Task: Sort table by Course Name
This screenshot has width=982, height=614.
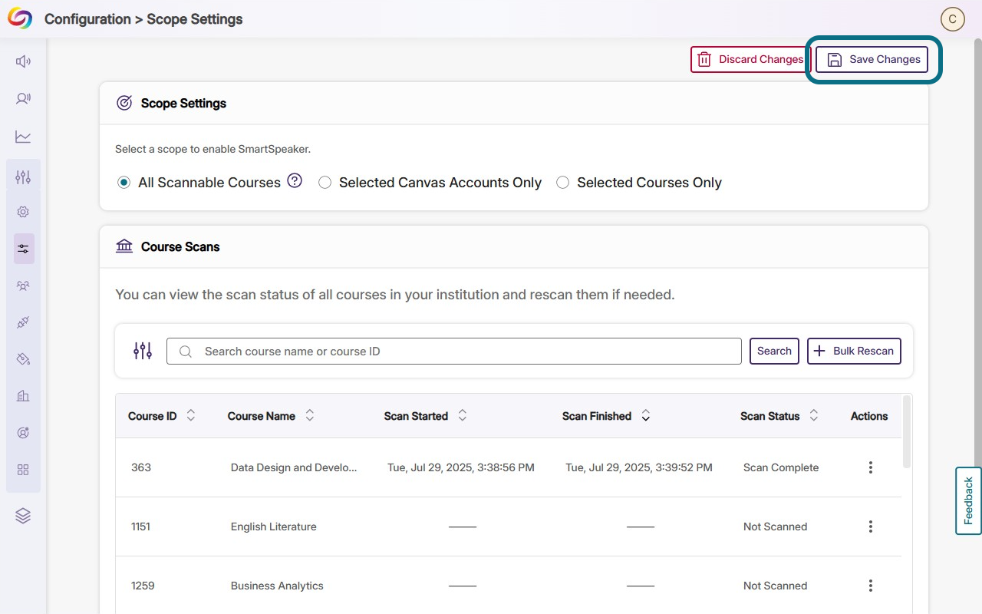Action: tap(310, 415)
